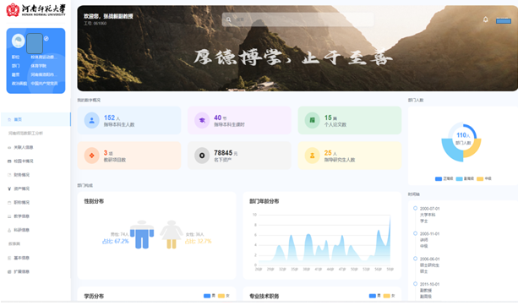Click the graduation cap icon beside 40节
The image size is (518, 306).
point(202,120)
